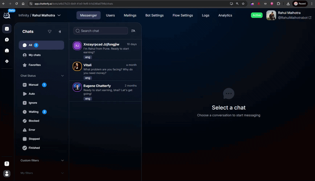The height and width of the screenshot is (181, 315).
Task: Click the Search chat input field
Action: click(101, 31)
